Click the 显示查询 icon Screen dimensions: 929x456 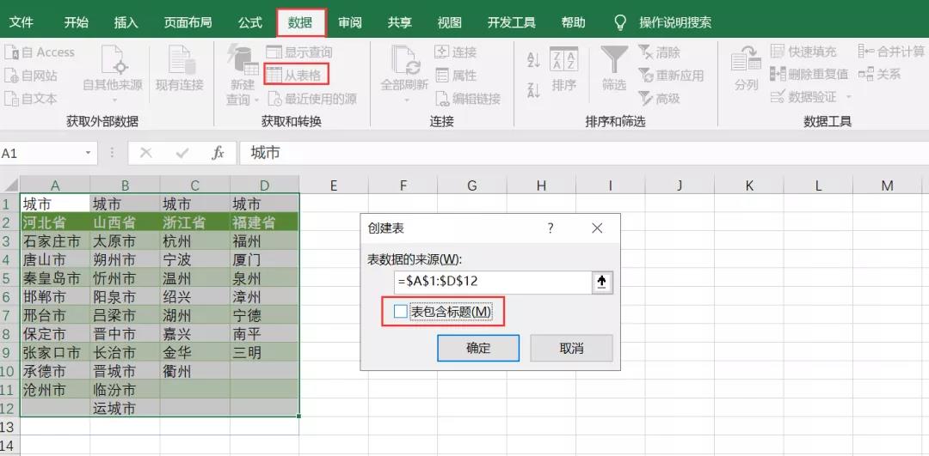click(x=274, y=52)
